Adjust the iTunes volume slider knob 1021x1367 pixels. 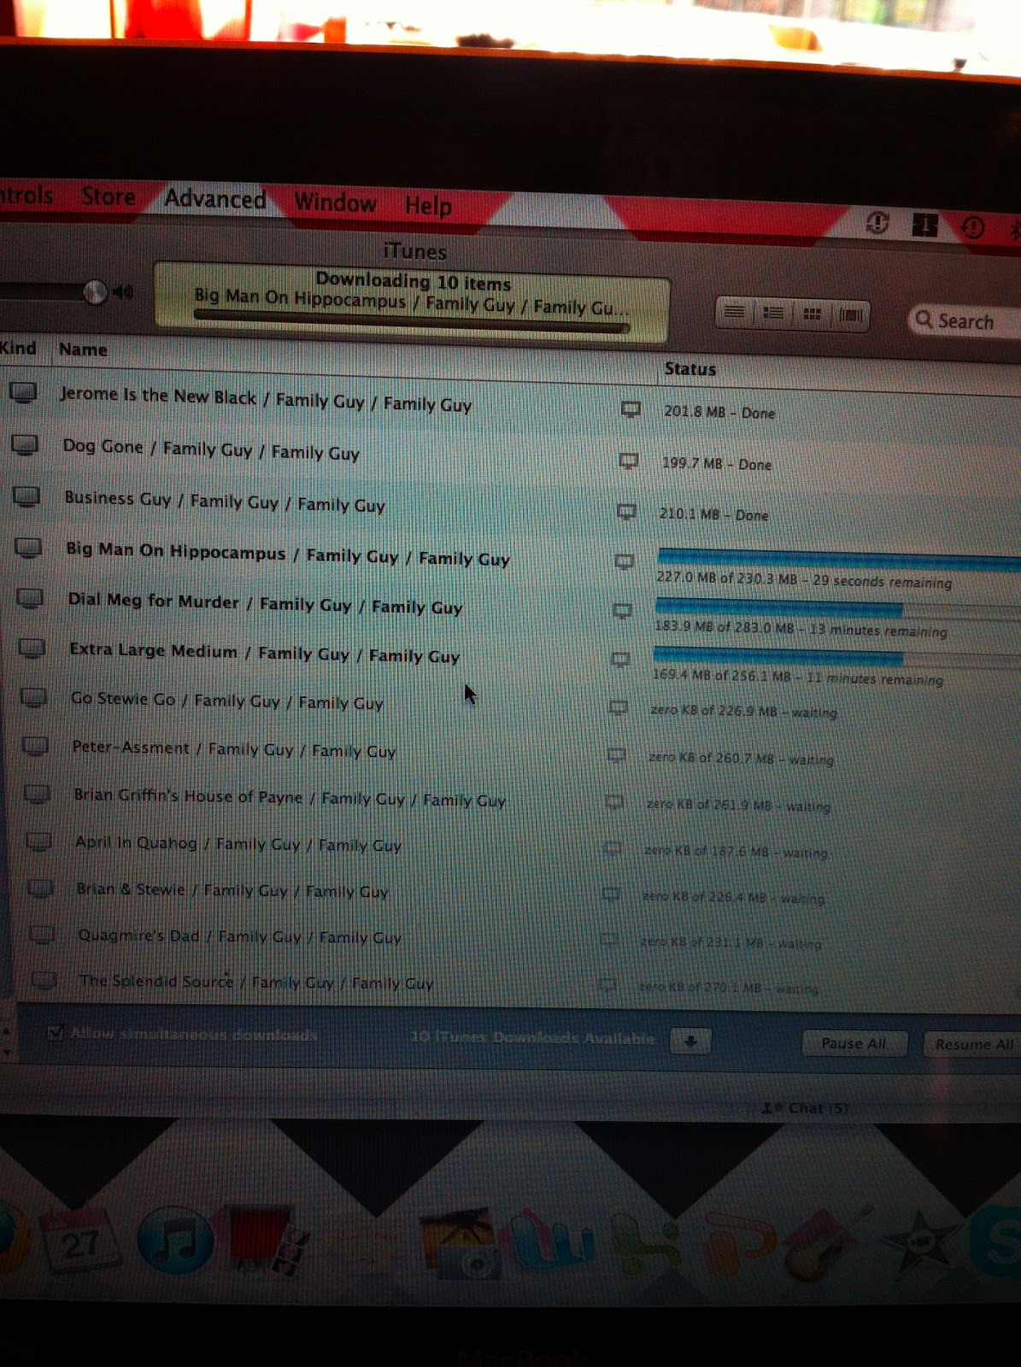(x=95, y=292)
